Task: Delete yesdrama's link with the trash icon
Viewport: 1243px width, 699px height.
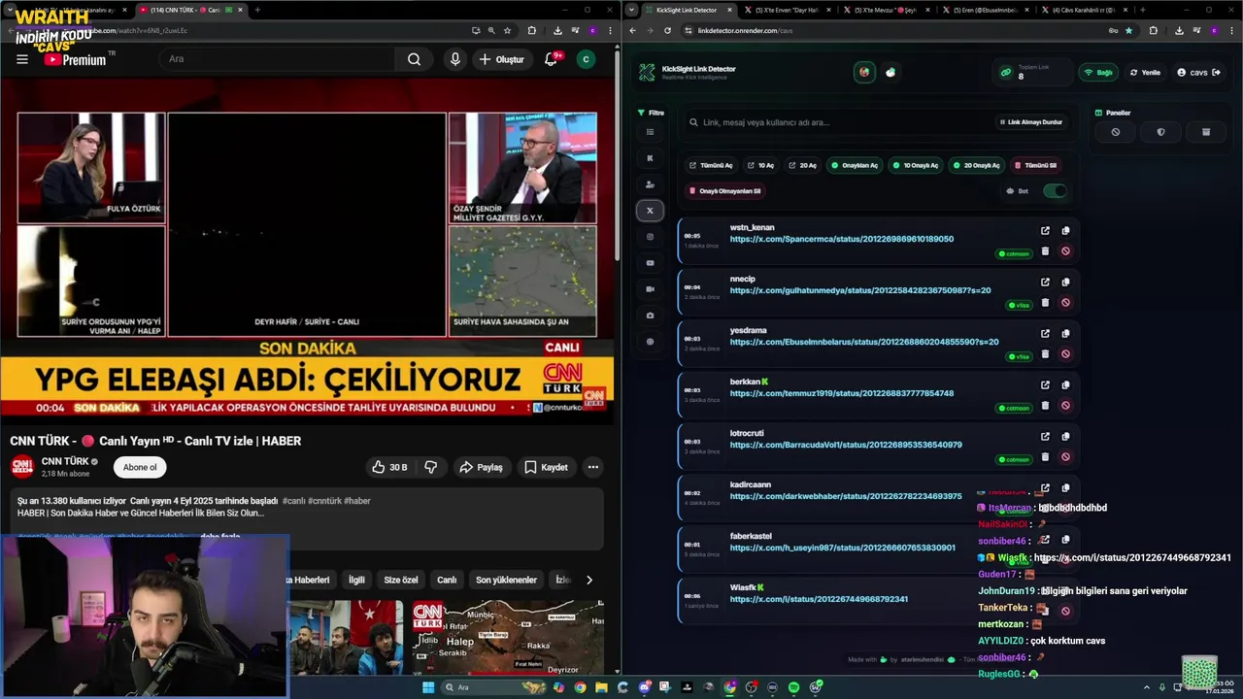Action: tap(1045, 353)
